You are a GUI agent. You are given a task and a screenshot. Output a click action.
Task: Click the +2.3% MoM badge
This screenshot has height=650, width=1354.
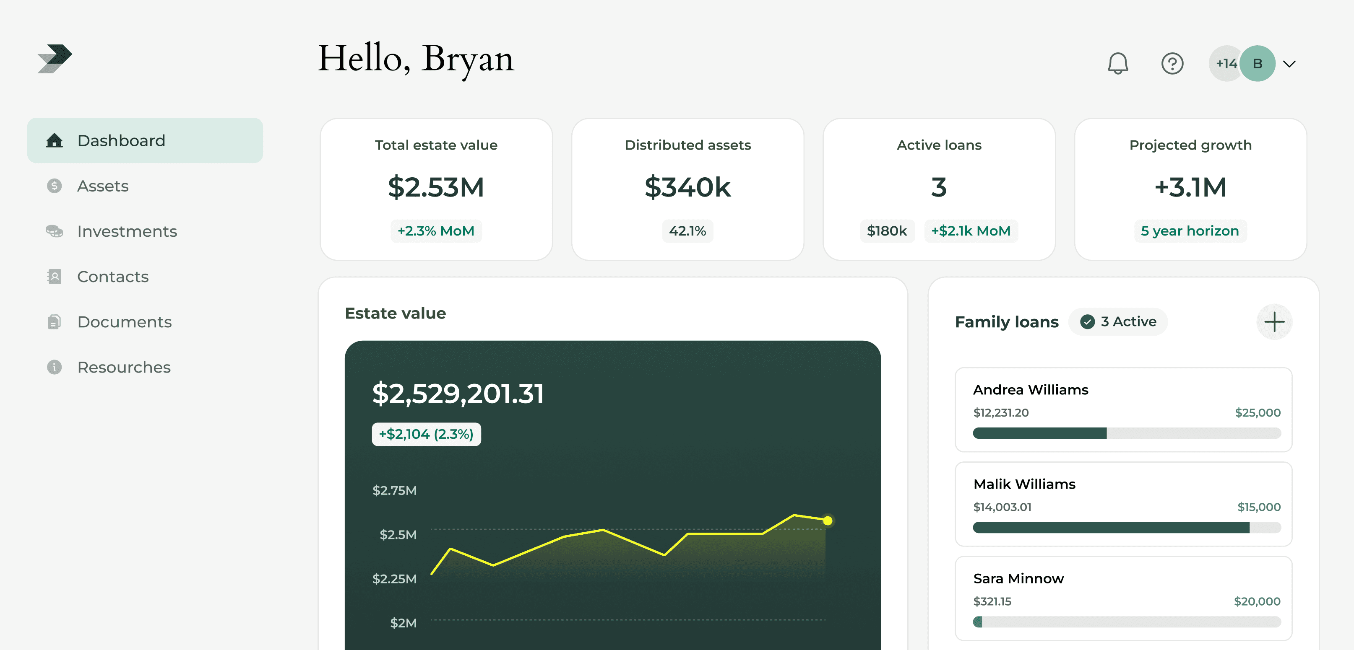(436, 231)
